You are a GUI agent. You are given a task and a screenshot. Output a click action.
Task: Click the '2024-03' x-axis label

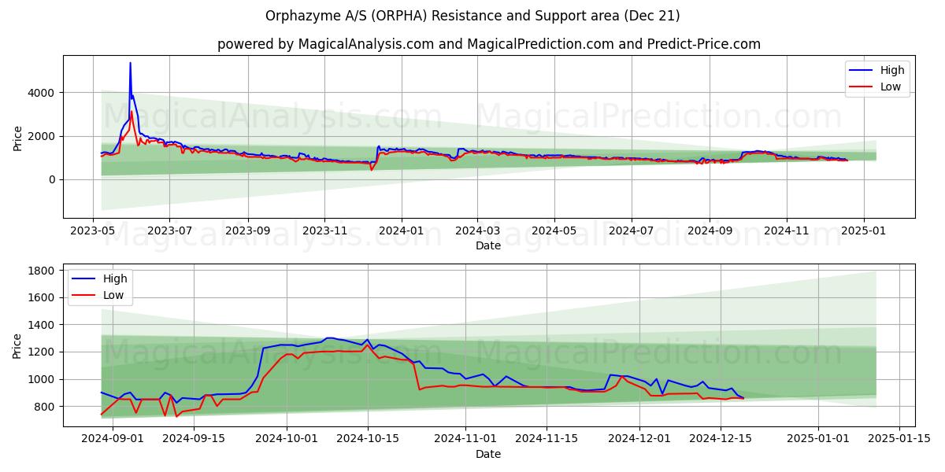point(477,232)
